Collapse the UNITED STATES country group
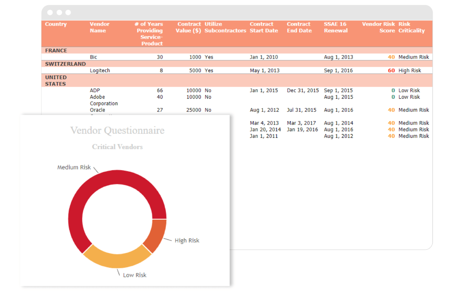The image size is (453, 291). [56, 80]
